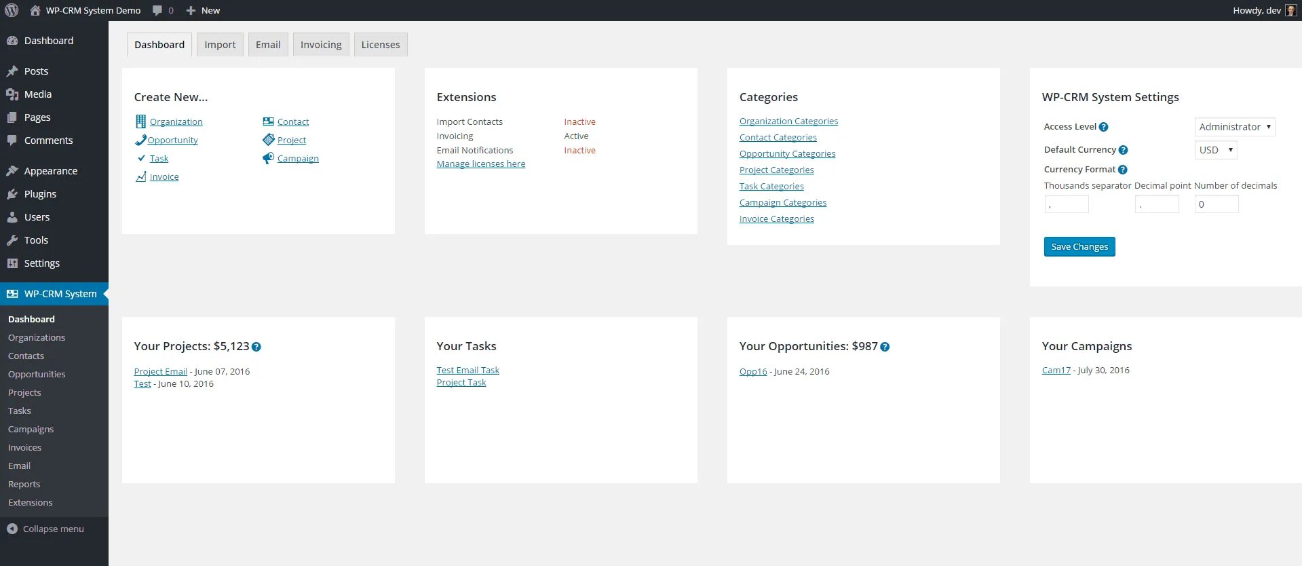Open Opportunity Categories link
Image resolution: width=1302 pixels, height=566 pixels.
[x=787, y=154]
